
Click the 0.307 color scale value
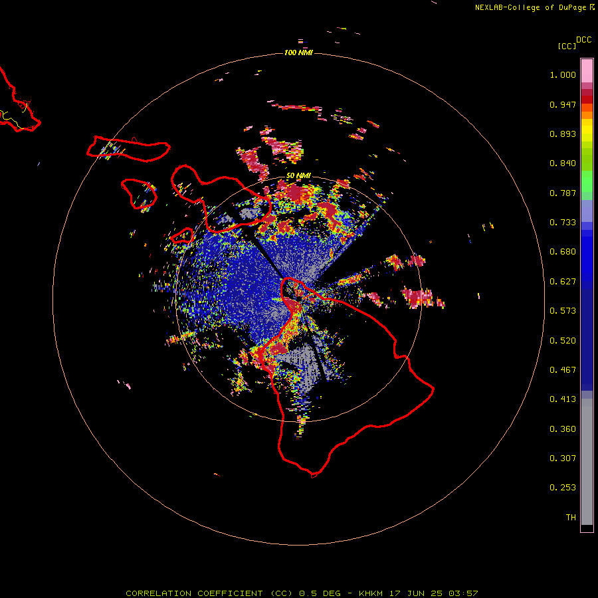coord(563,458)
